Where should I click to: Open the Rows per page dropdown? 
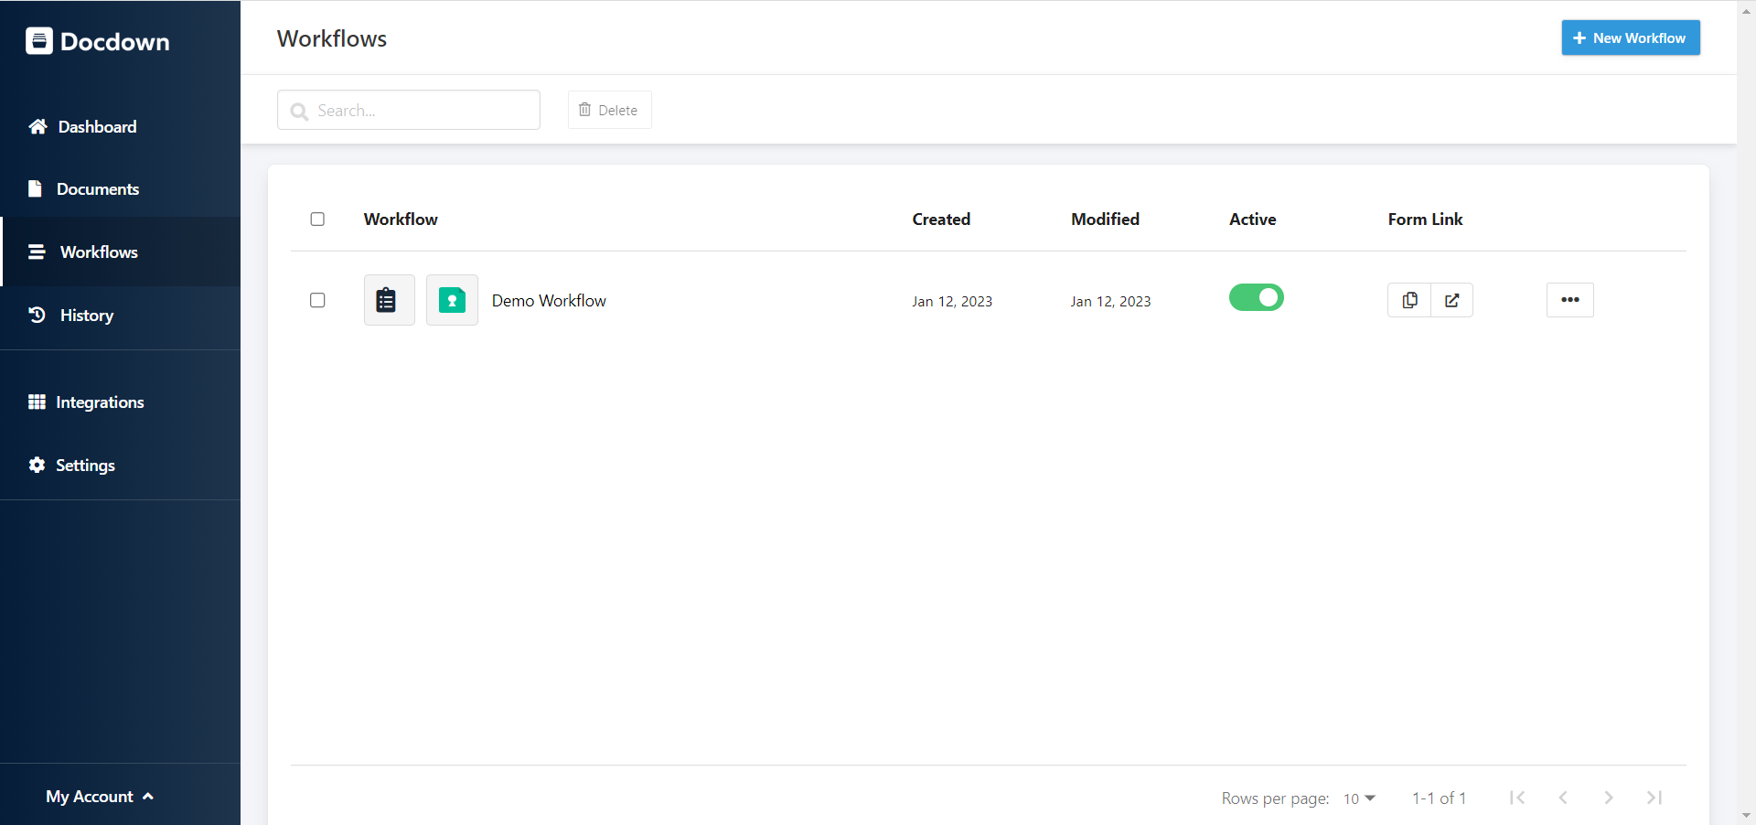click(1357, 798)
